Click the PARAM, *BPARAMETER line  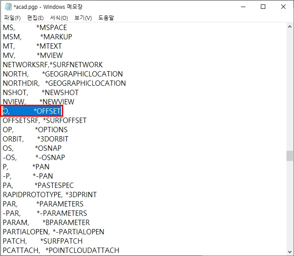(46, 222)
